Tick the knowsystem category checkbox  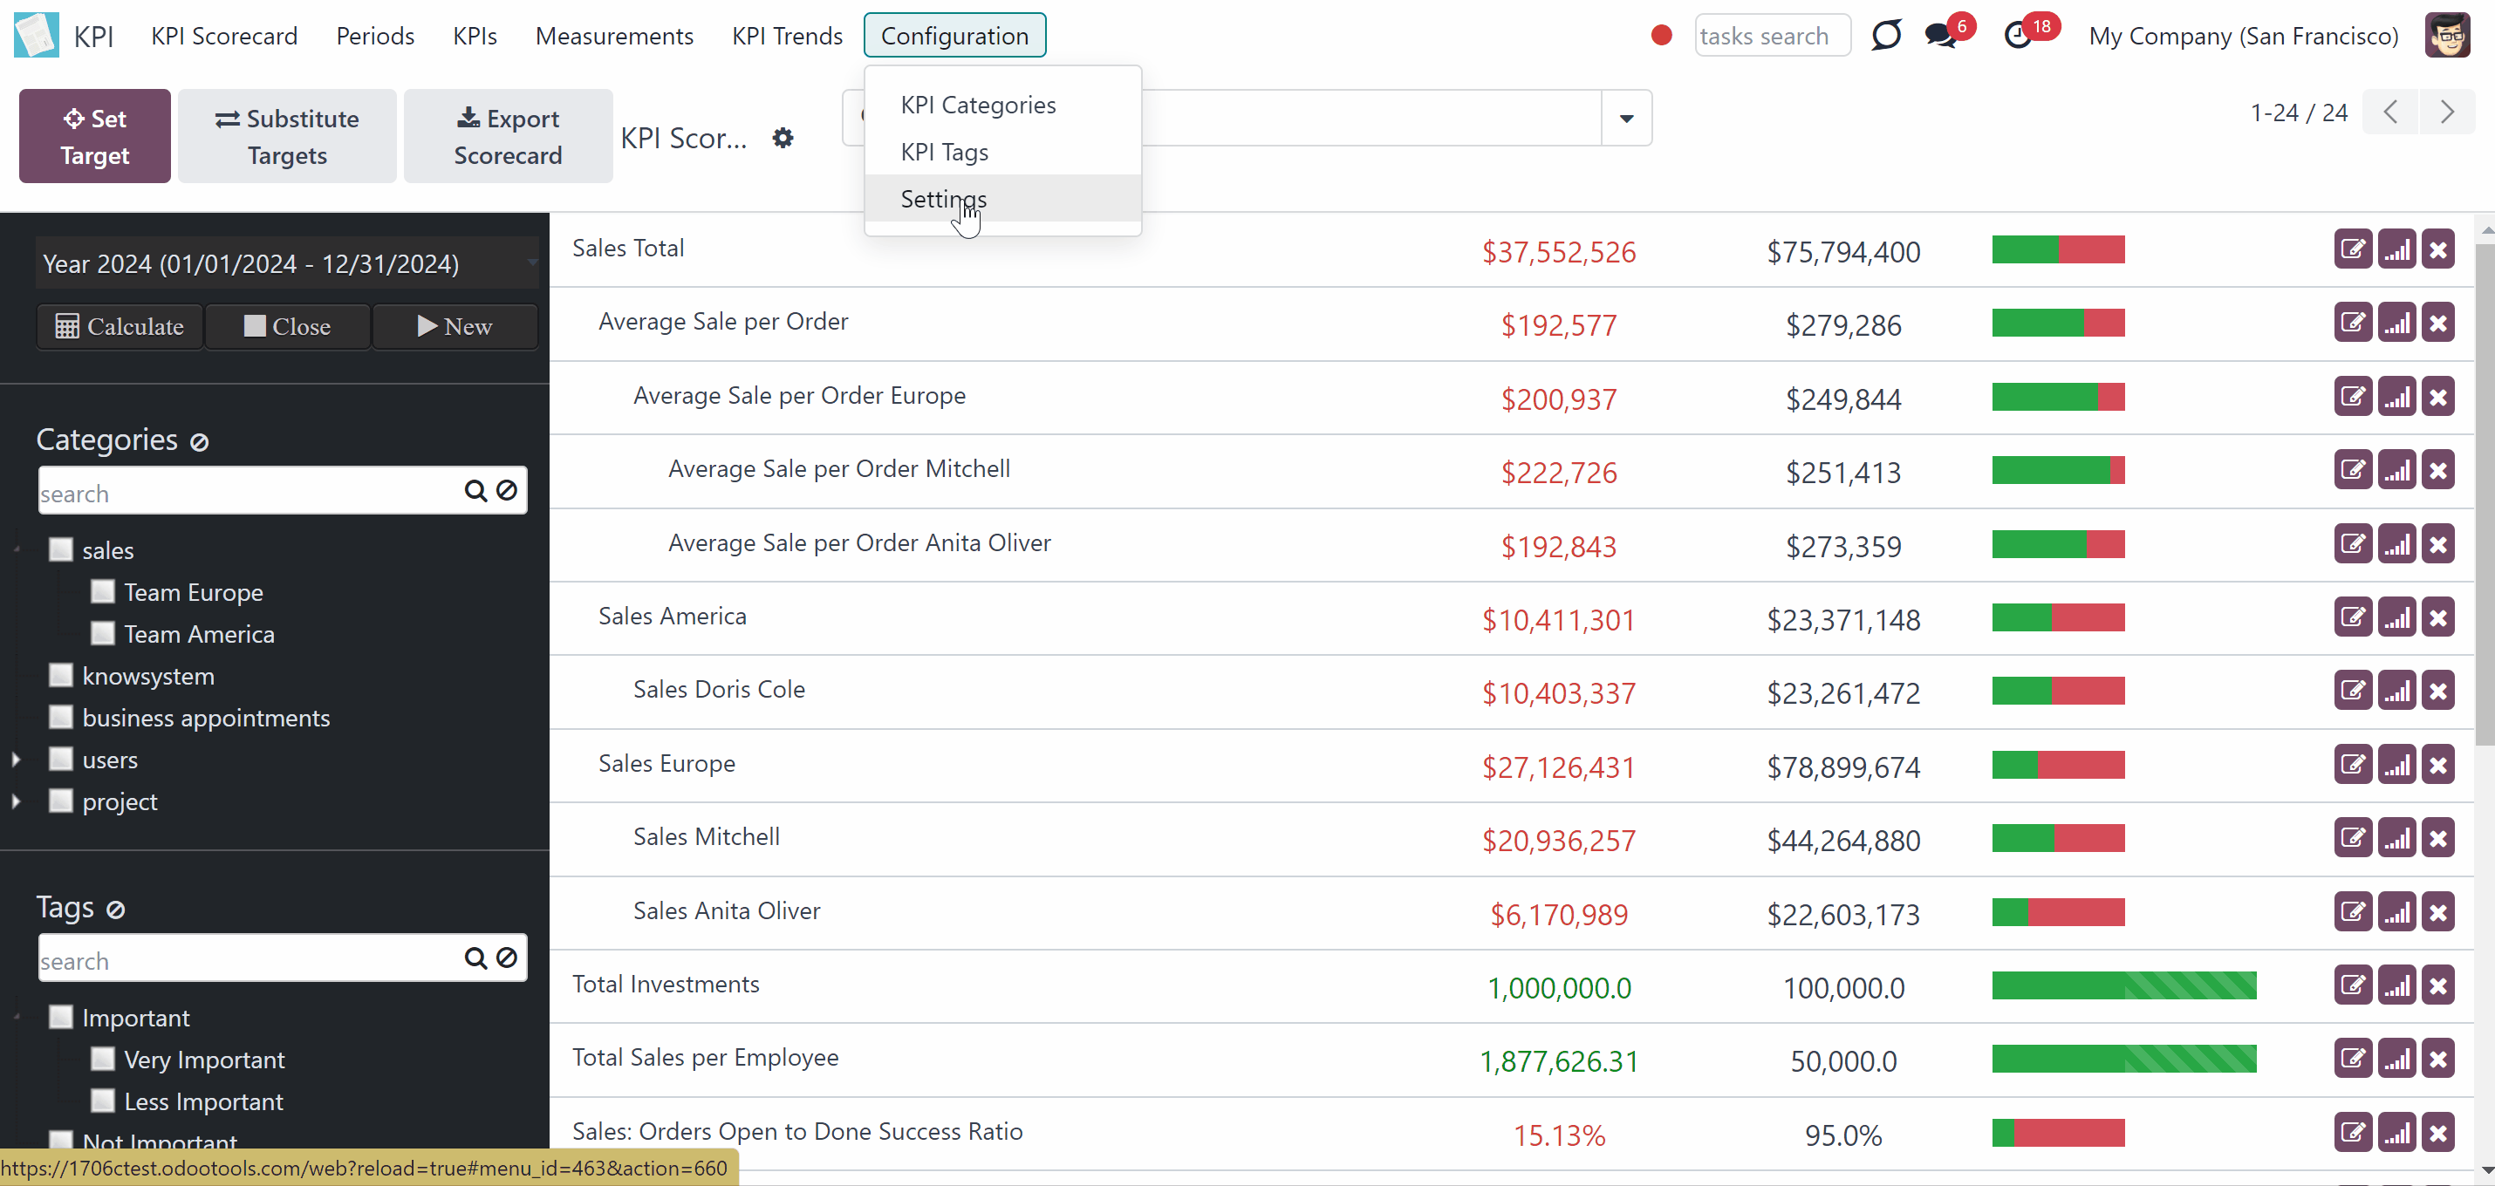tap(61, 675)
